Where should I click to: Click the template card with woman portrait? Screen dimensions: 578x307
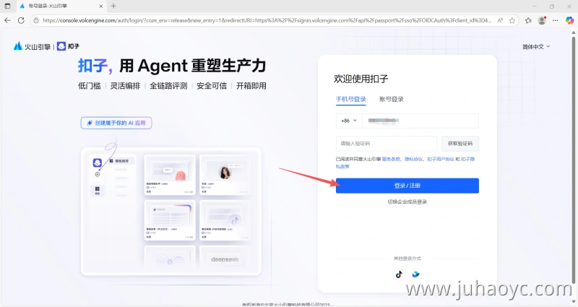225,175
